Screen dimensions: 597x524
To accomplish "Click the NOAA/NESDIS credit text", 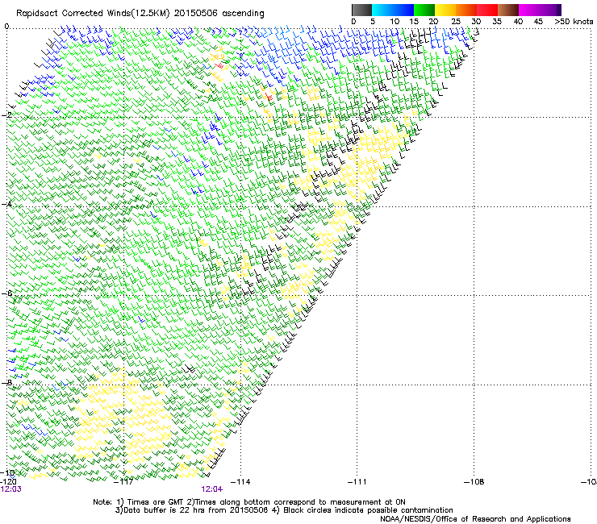I will coord(475,519).
